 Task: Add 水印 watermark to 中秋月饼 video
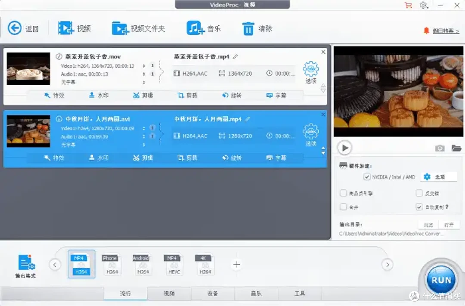pos(99,158)
